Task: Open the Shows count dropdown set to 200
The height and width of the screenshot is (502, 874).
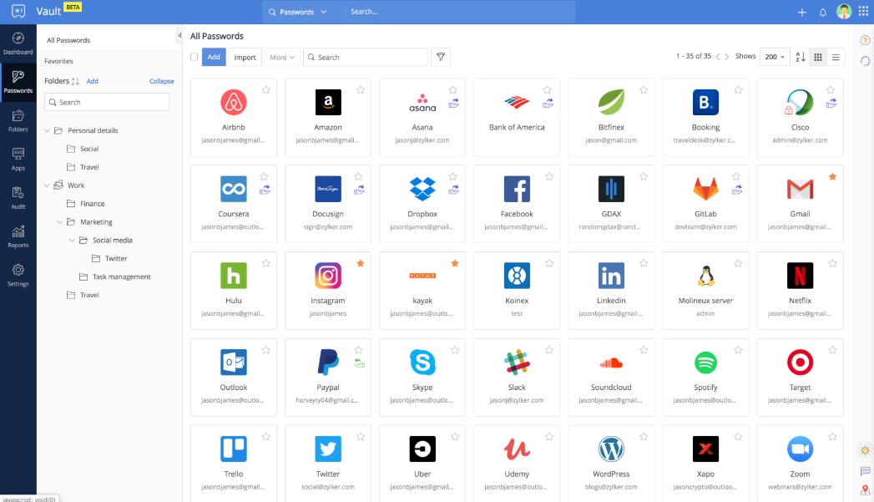Action: [x=775, y=57]
